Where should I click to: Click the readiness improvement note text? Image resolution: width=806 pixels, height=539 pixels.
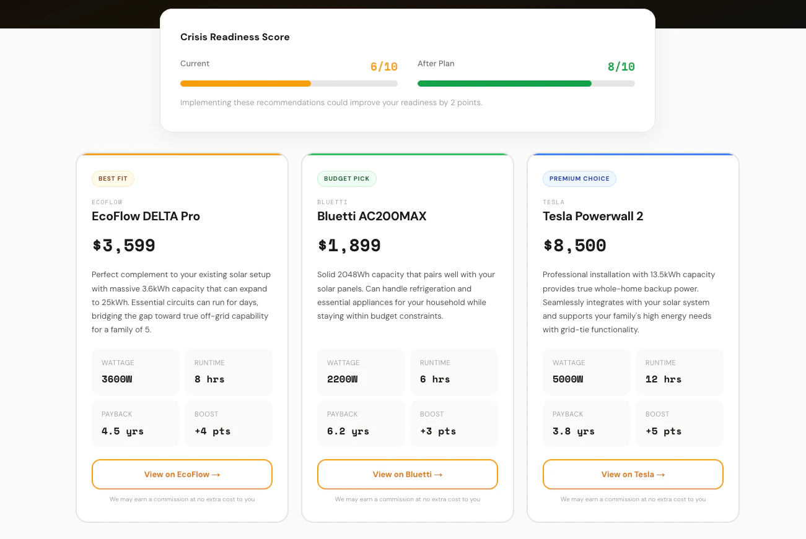331,103
